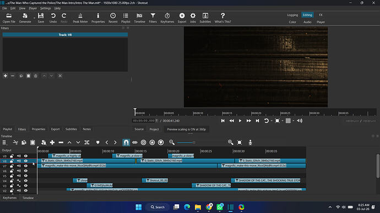
Task: Create a timeline marker
Action: pyautogui.click(x=98, y=143)
